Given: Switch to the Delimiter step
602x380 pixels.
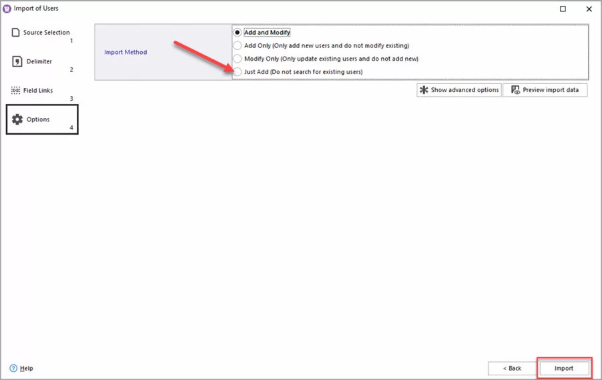Looking at the screenshot, I should click(39, 61).
